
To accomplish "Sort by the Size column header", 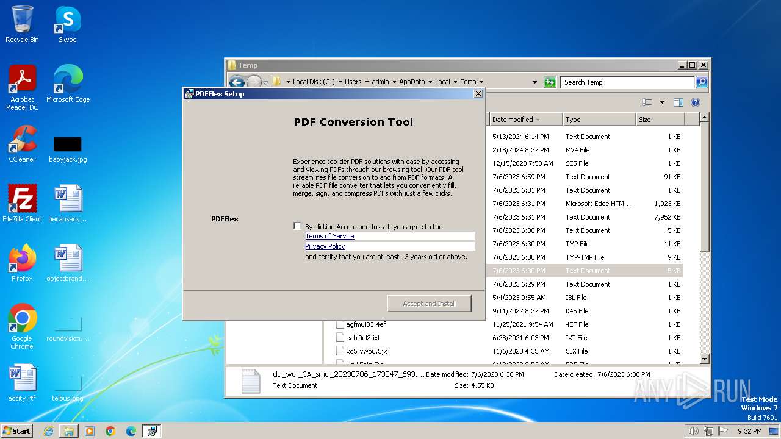I will 660,120.
